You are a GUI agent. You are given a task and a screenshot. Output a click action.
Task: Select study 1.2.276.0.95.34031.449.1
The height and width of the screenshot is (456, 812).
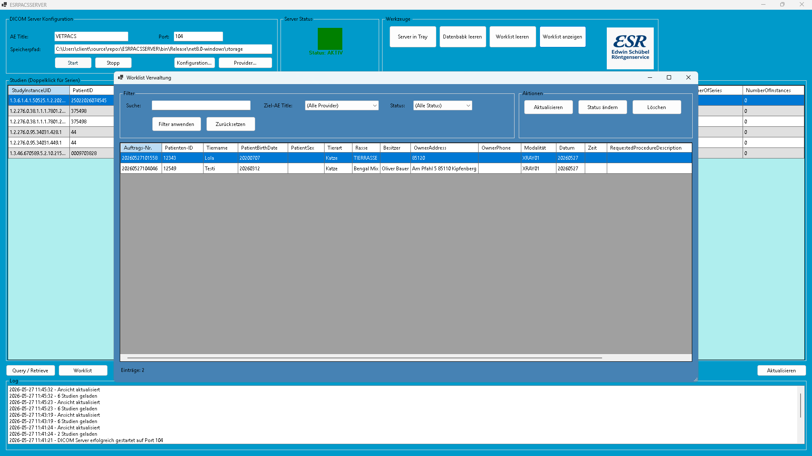(x=39, y=143)
